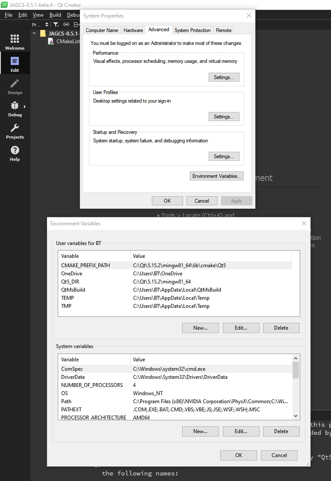This screenshot has width=331, height=481.
Task: Switch to the Remote tab
Action: 224,30
